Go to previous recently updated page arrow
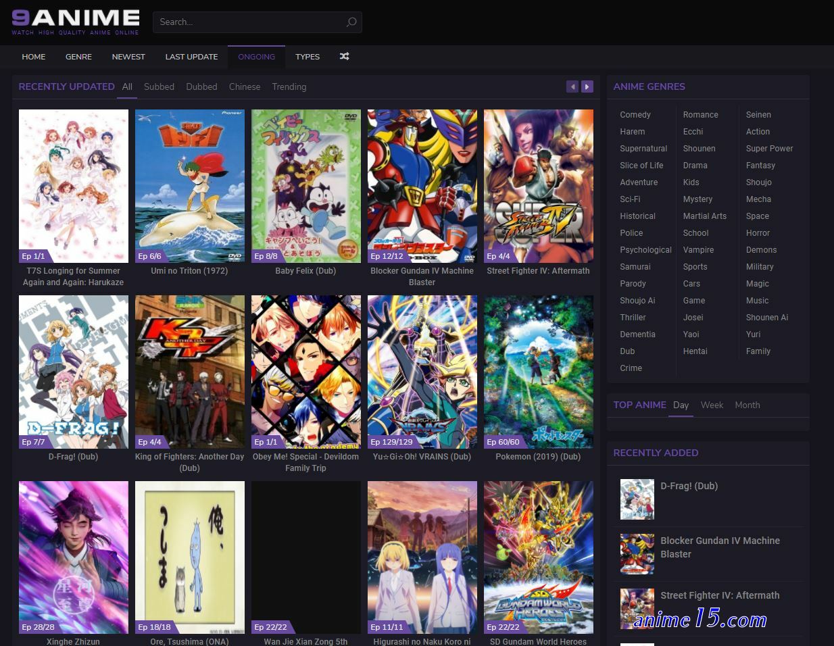834x646 pixels. [x=572, y=86]
